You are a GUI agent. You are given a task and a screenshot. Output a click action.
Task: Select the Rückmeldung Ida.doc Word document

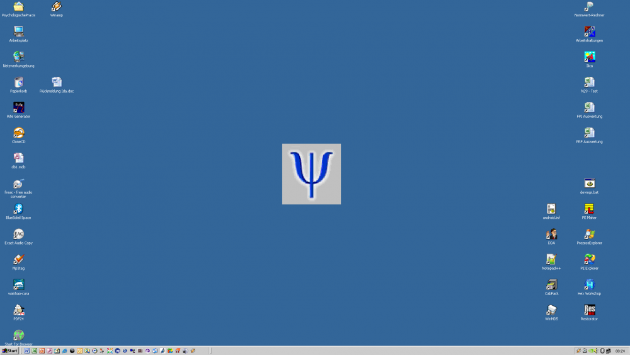[x=57, y=85]
